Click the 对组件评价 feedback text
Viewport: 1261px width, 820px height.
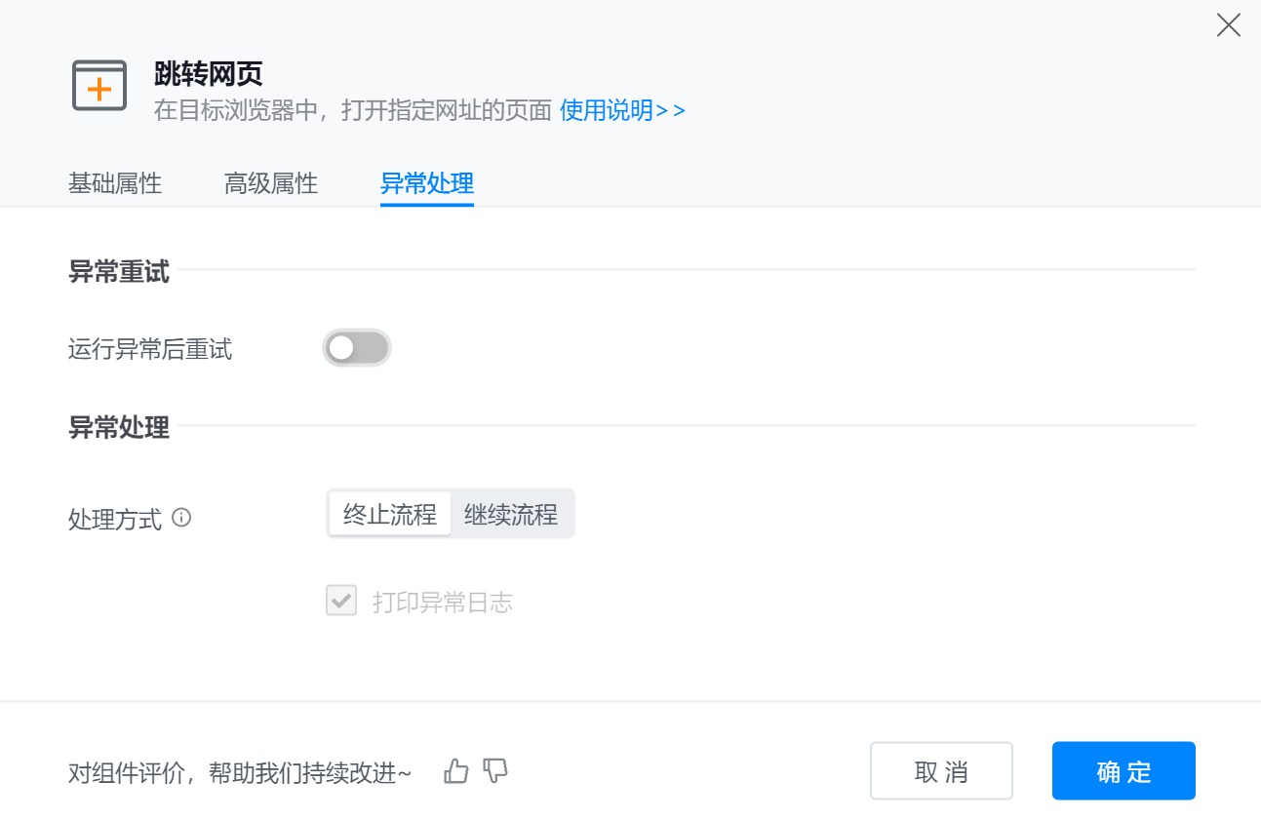coord(240,773)
